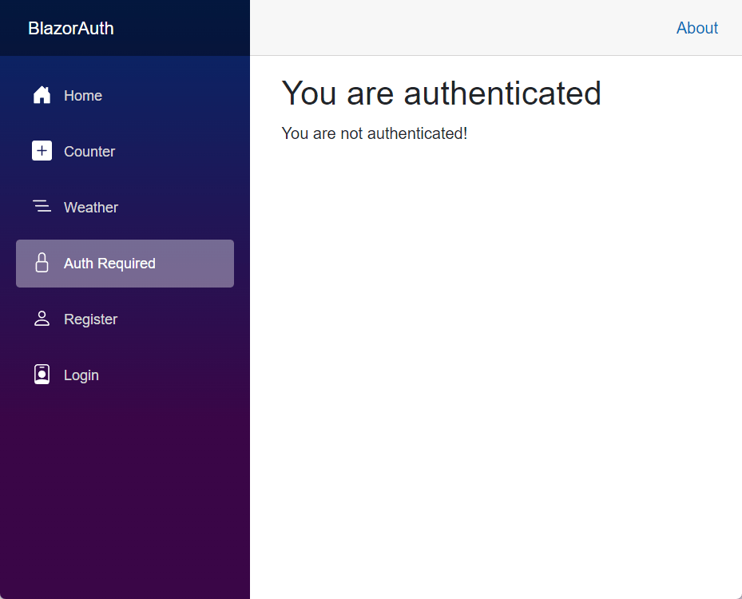
Task: Click the Counter plus-square icon
Action: (42, 150)
